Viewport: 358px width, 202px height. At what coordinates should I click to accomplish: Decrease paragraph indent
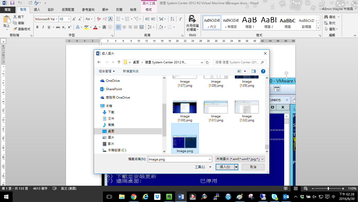[147, 19]
